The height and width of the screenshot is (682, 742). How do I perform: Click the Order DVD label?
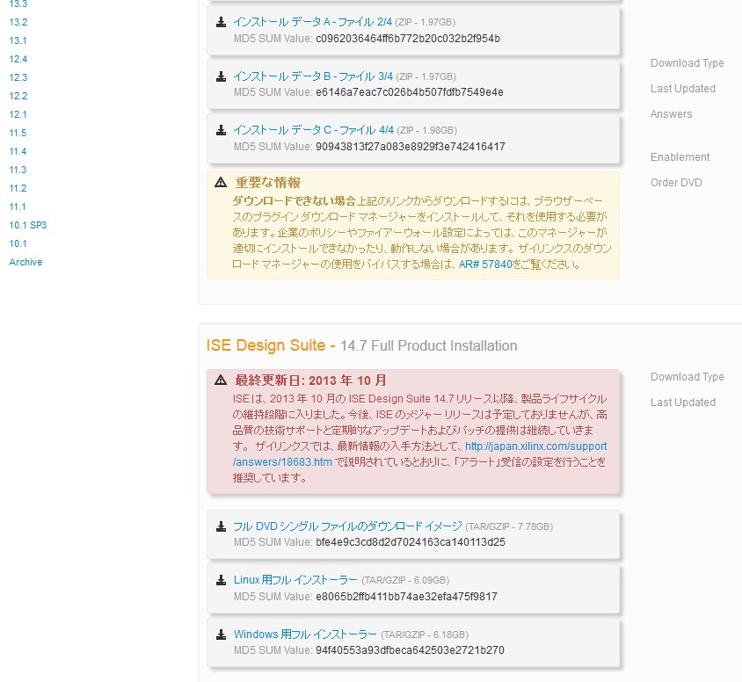tap(676, 183)
